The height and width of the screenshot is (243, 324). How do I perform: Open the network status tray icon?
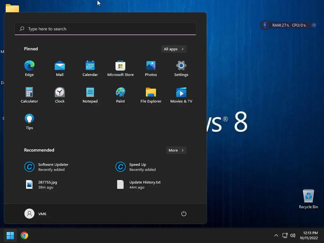285,235
